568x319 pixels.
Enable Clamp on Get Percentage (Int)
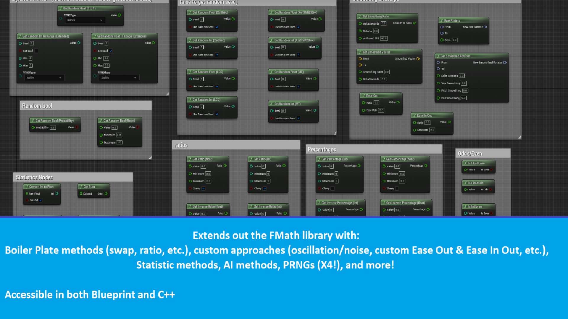(333, 188)
